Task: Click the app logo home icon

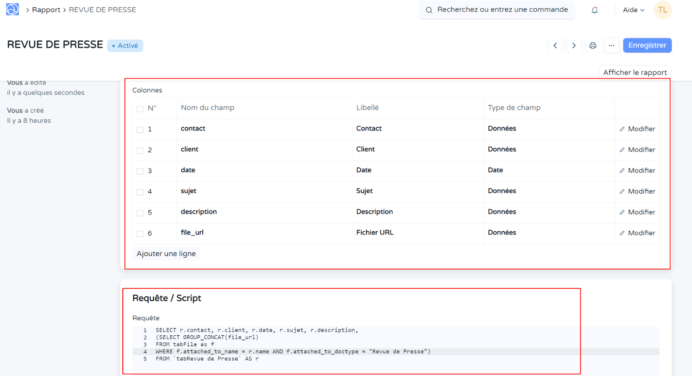Action: coord(12,10)
